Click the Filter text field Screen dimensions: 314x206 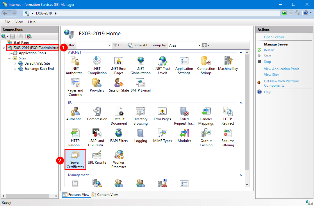click(92, 45)
